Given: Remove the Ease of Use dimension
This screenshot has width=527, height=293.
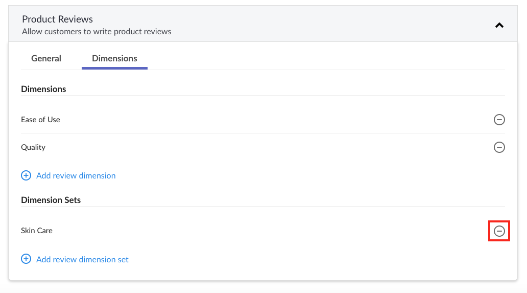Looking at the screenshot, I should point(499,120).
